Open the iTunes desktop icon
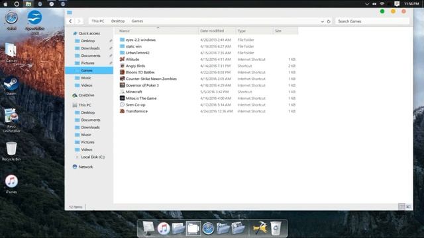The height and width of the screenshot is (238, 424). tap(11, 184)
